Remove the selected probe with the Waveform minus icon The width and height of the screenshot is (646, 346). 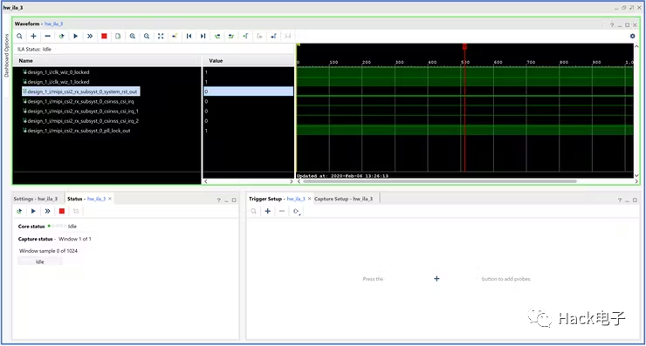(x=47, y=37)
